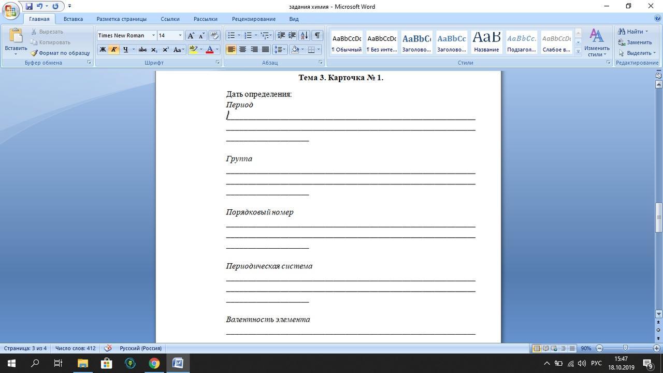This screenshot has width=663, height=373.
Task: Switch to the Вставка tab
Action: click(73, 19)
